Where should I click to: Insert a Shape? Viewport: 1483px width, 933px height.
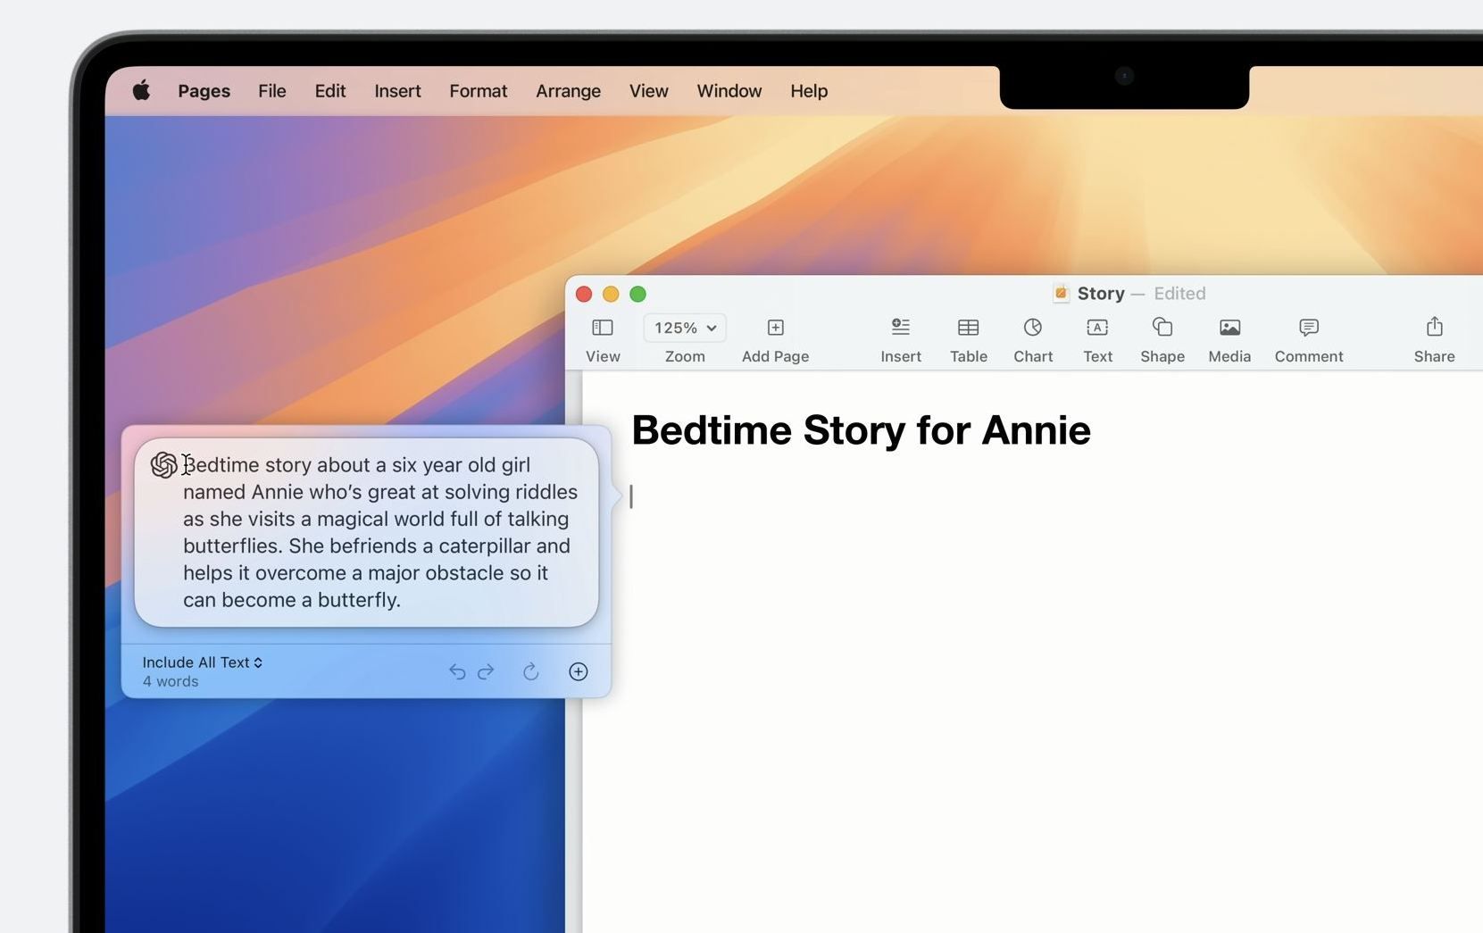[x=1162, y=337]
